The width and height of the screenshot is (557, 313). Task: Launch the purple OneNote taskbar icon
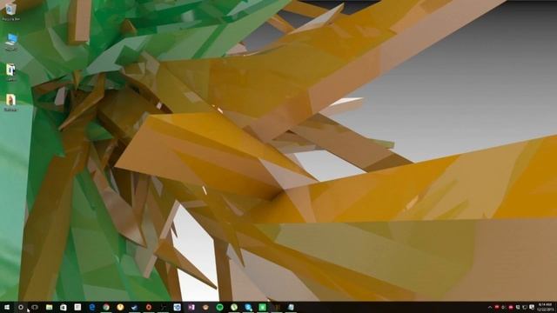coord(191,307)
